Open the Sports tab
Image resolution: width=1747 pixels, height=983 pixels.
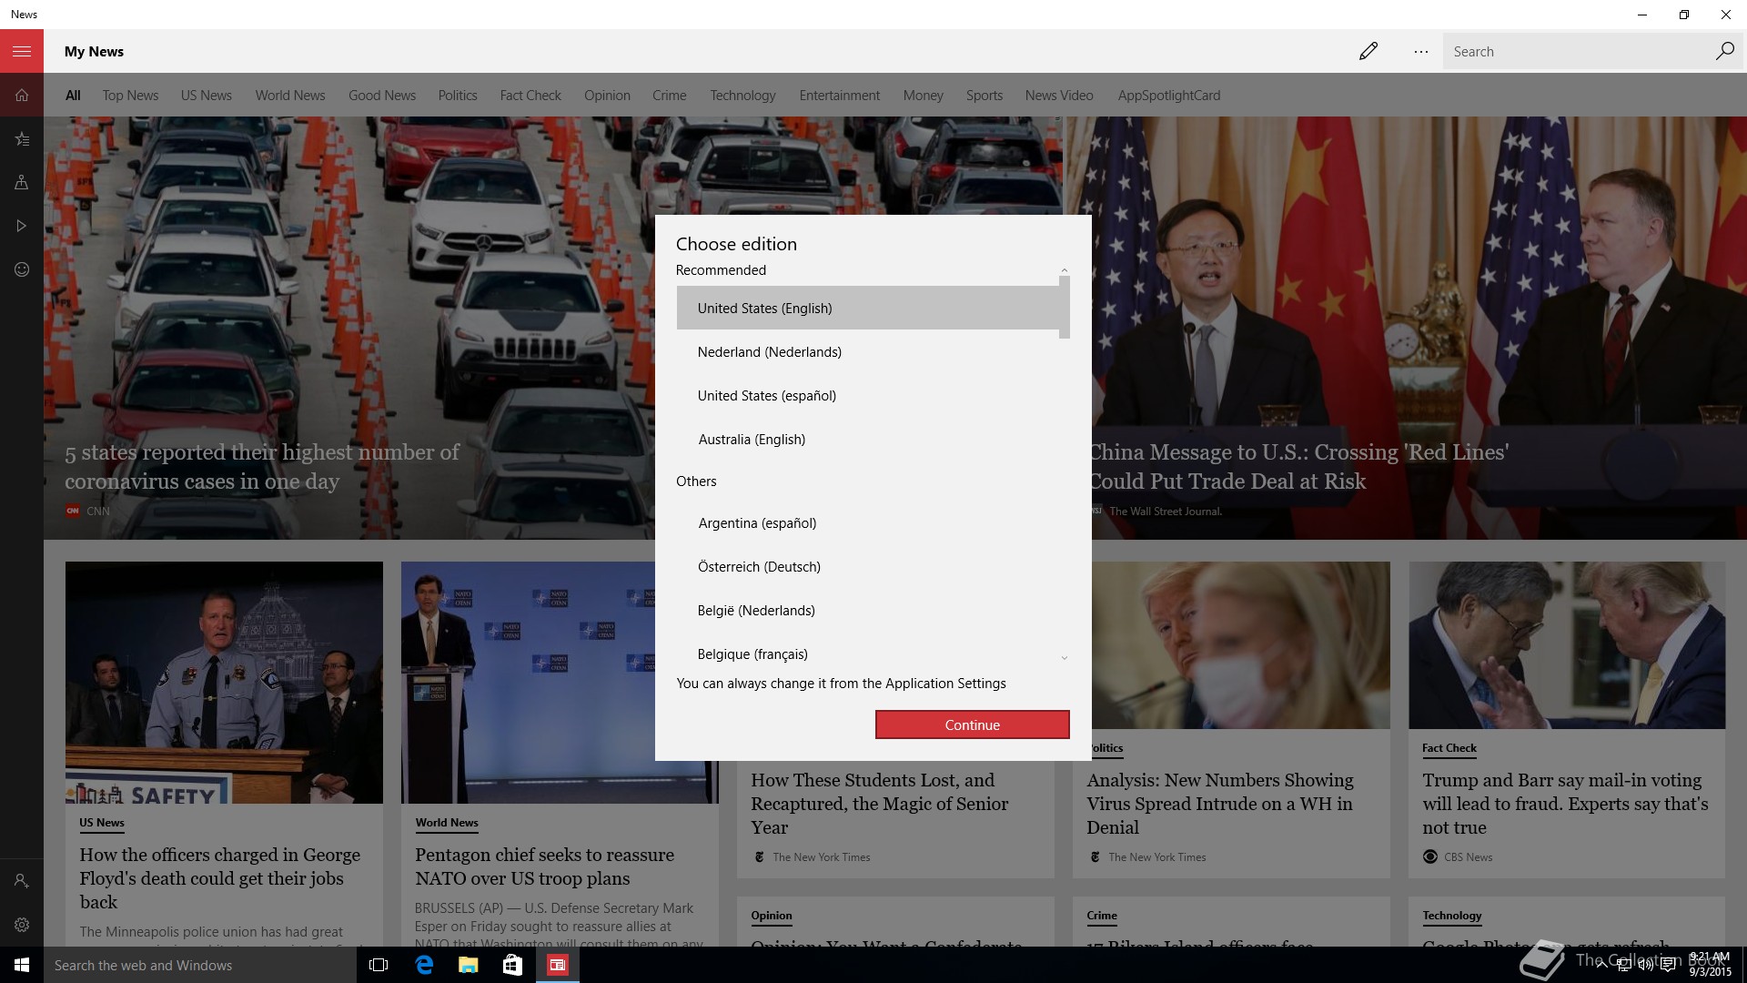point(985,96)
